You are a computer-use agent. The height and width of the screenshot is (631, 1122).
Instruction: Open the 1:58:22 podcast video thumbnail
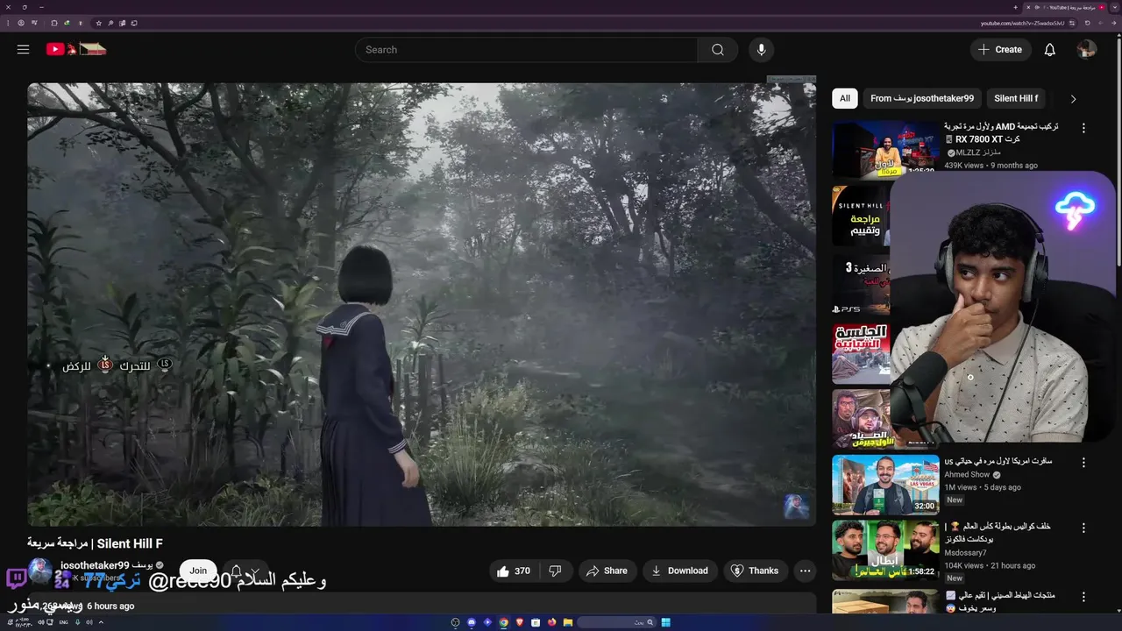pos(885,550)
